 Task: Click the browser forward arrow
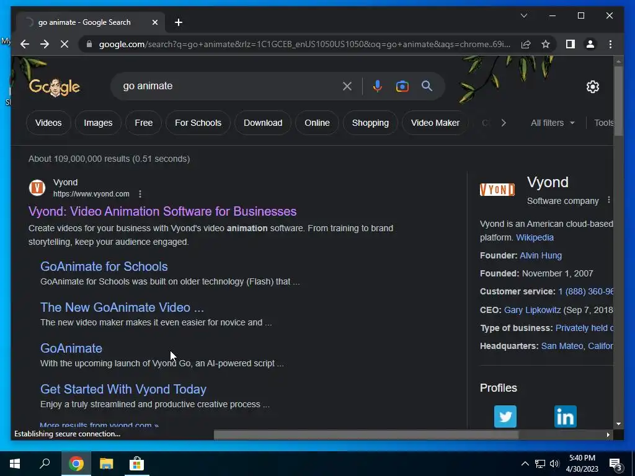click(x=45, y=44)
